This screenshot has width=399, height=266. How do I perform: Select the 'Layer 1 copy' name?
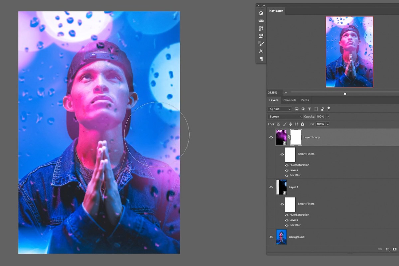click(x=312, y=137)
